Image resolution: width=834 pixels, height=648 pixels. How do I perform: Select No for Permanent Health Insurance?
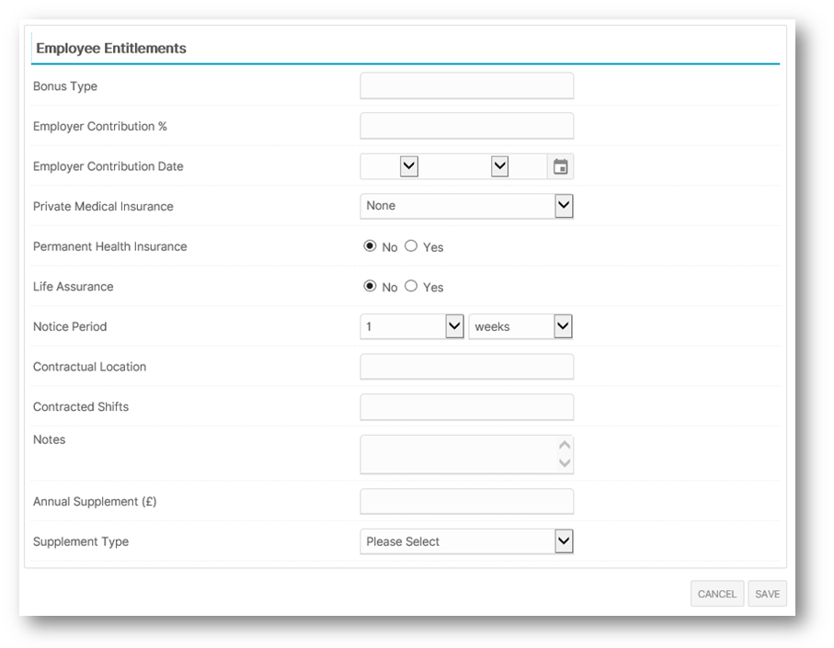[370, 246]
